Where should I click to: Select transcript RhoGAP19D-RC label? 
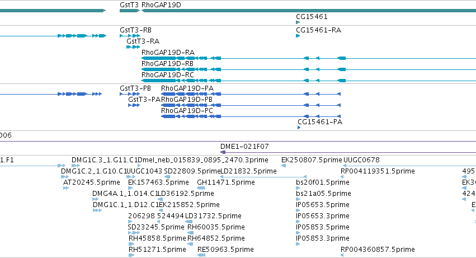tap(168, 75)
